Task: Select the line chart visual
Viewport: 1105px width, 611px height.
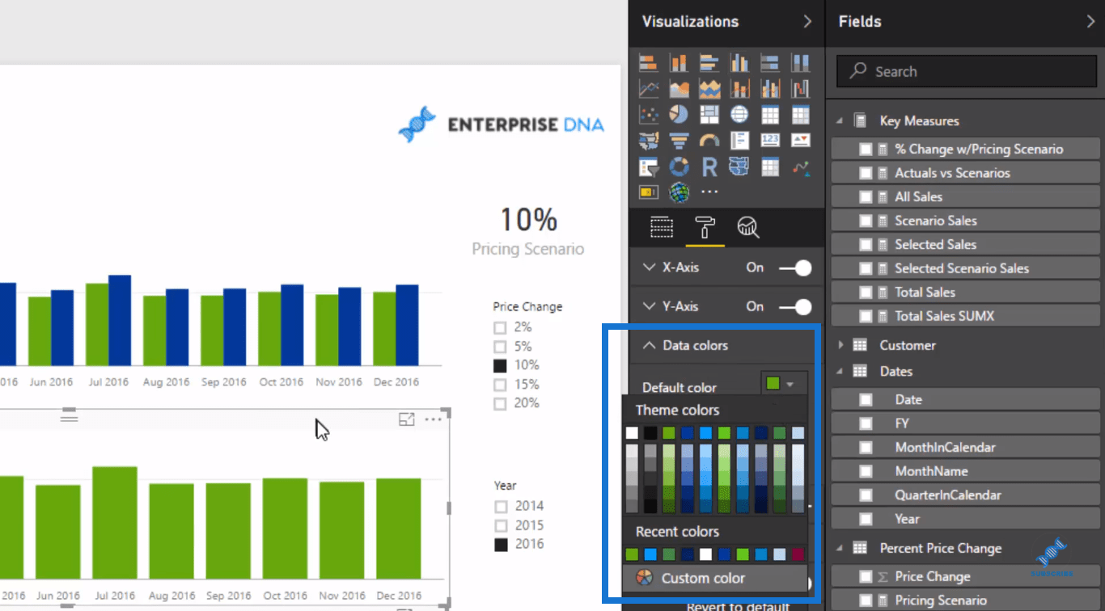Action: coord(648,89)
